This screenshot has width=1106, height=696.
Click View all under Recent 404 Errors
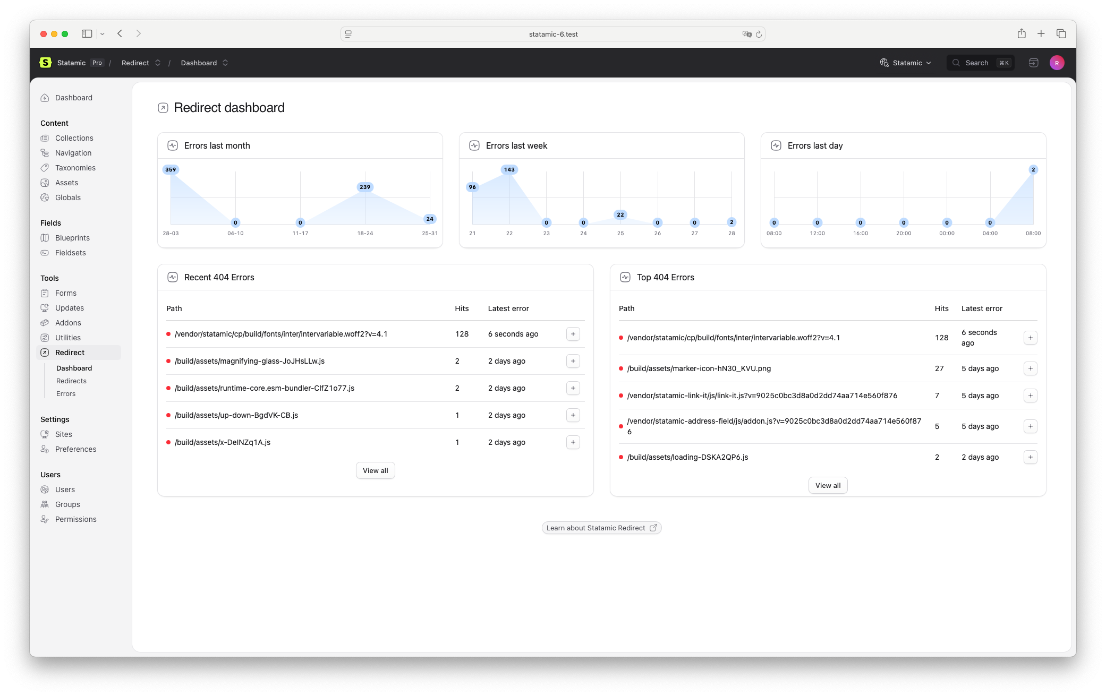coord(375,470)
